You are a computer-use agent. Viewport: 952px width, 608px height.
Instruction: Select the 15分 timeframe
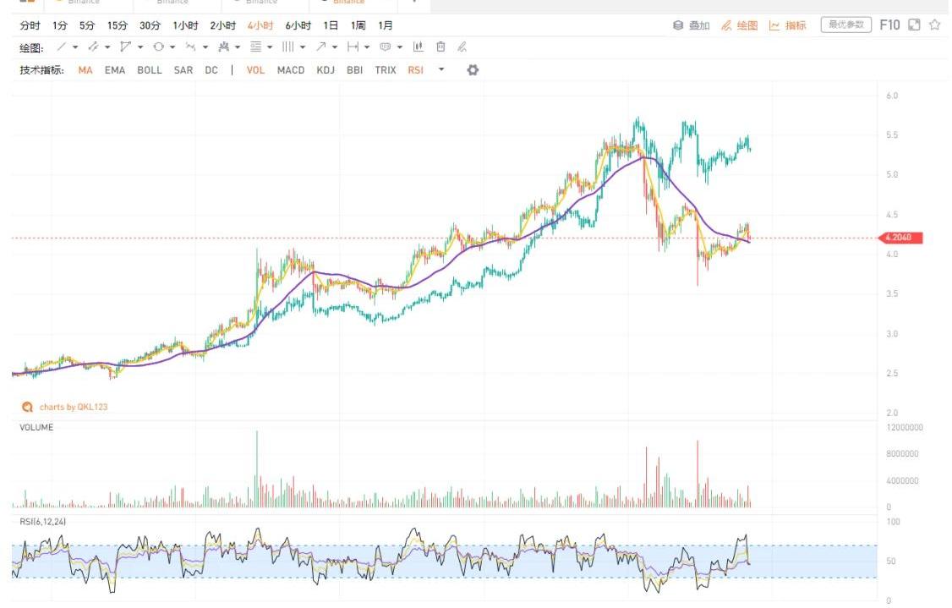pos(118,26)
